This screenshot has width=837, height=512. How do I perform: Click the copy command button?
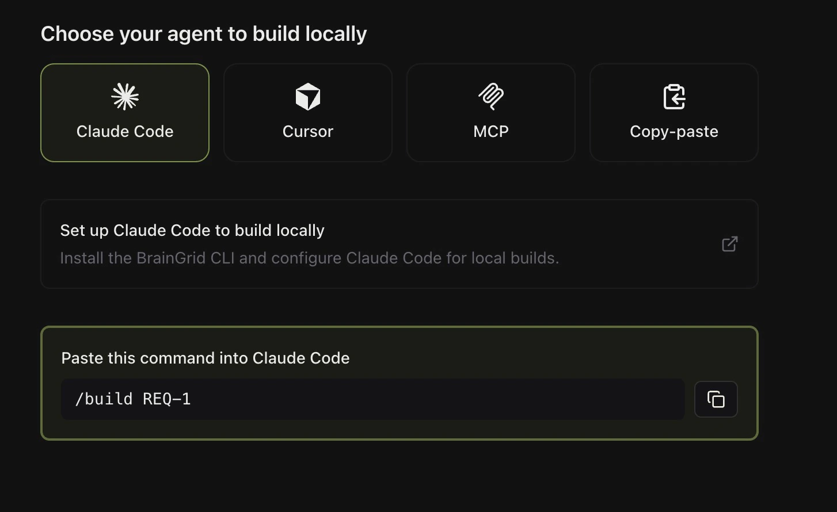[716, 399]
